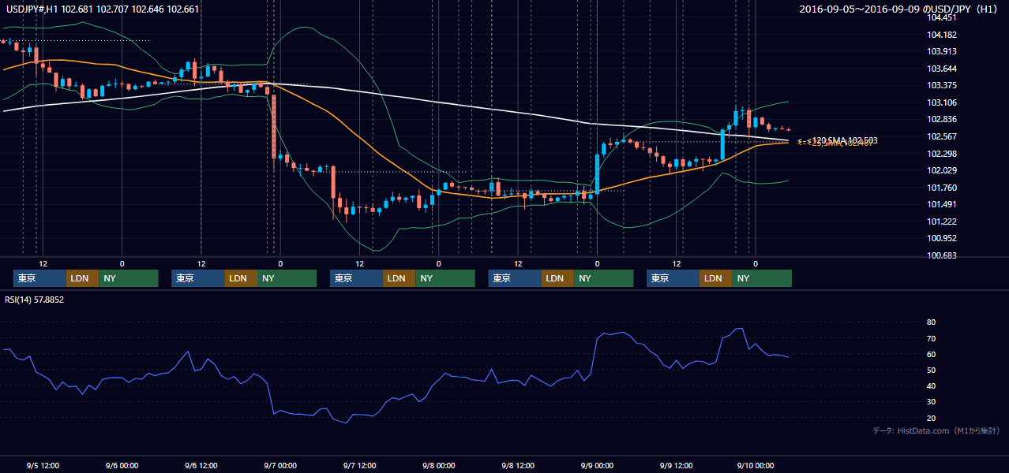Click RSI scale level 40
Viewport: 1009px width, 473px height.
click(932, 386)
